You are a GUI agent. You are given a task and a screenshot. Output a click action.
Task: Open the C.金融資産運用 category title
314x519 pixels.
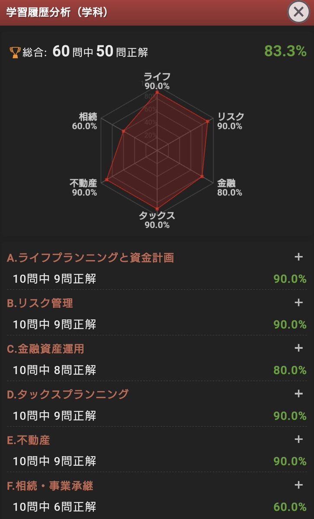(x=45, y=349)
